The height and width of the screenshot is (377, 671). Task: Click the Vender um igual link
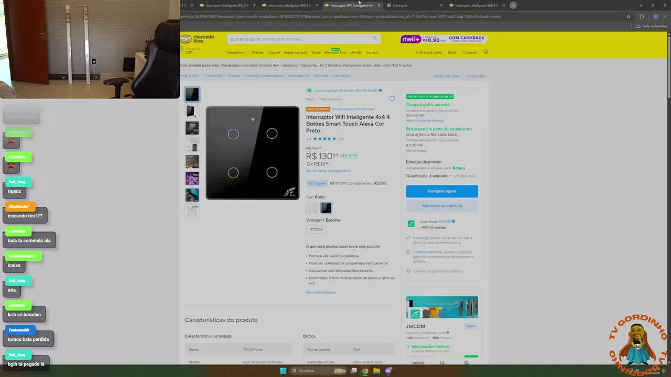[x=446, y=76]
